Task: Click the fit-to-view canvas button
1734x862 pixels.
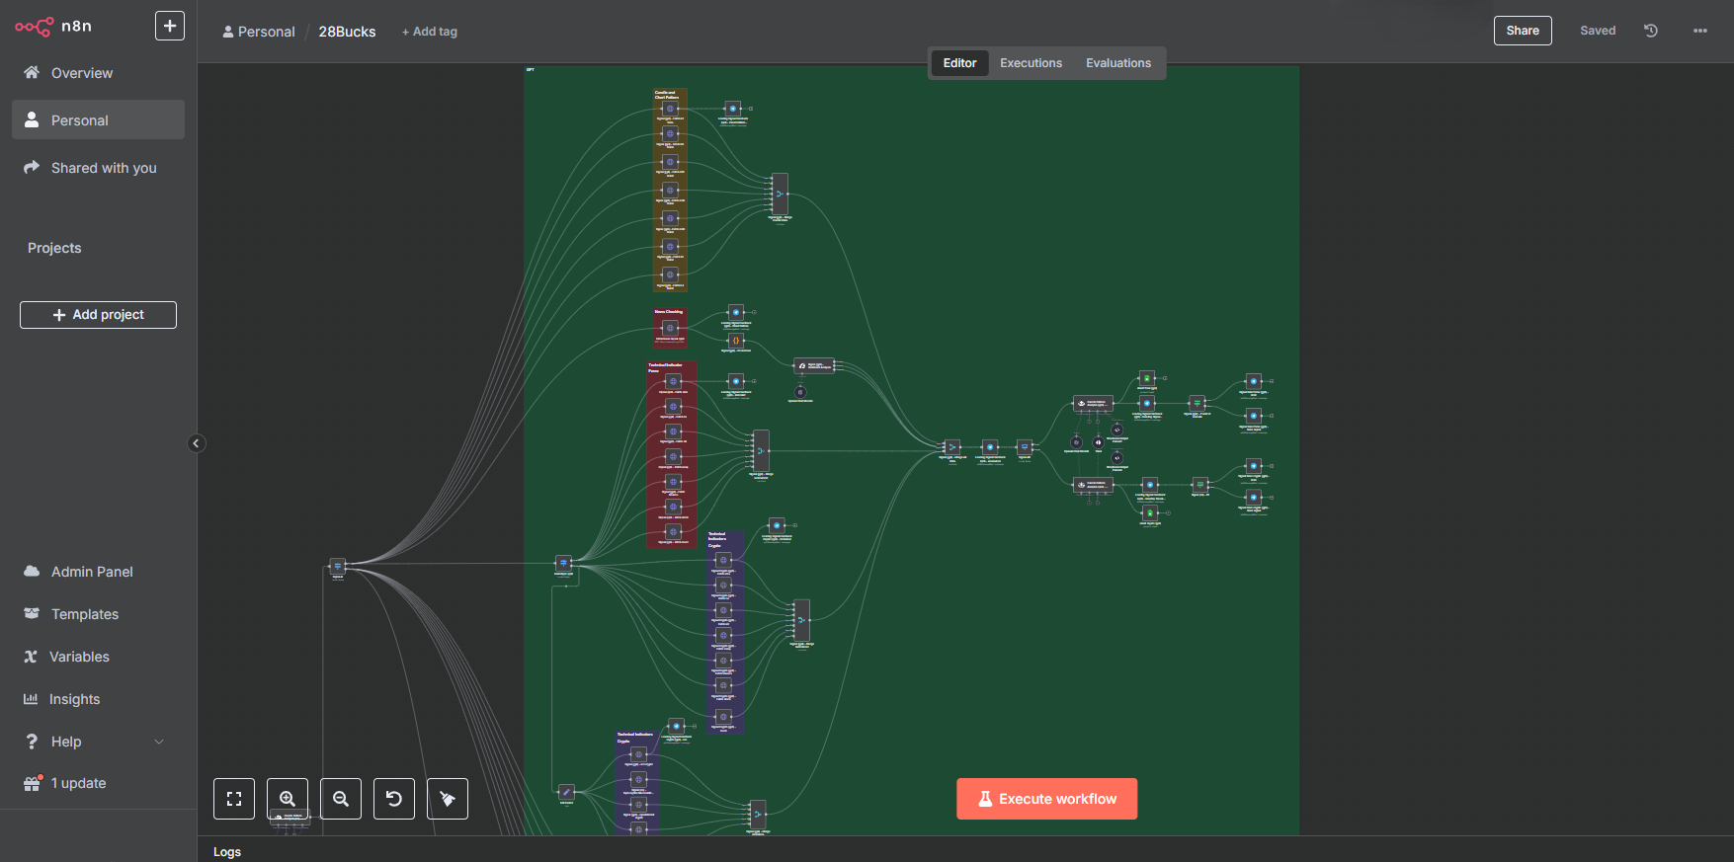Action: [x=234, y=799]
